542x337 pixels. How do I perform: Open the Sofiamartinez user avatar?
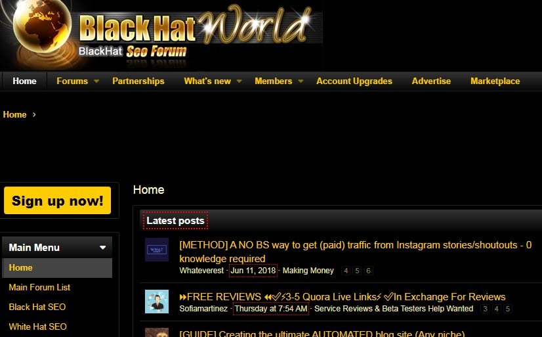[x=157, y=302]
